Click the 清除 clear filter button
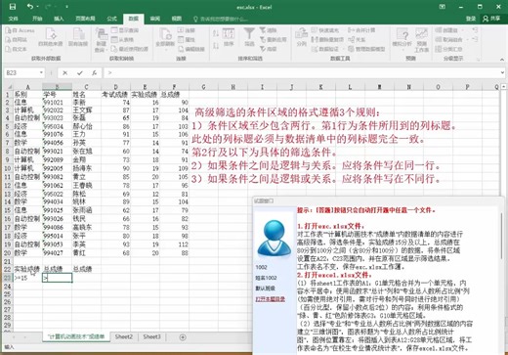The width and height of the screenshot is (508, 355). (268, 30)
